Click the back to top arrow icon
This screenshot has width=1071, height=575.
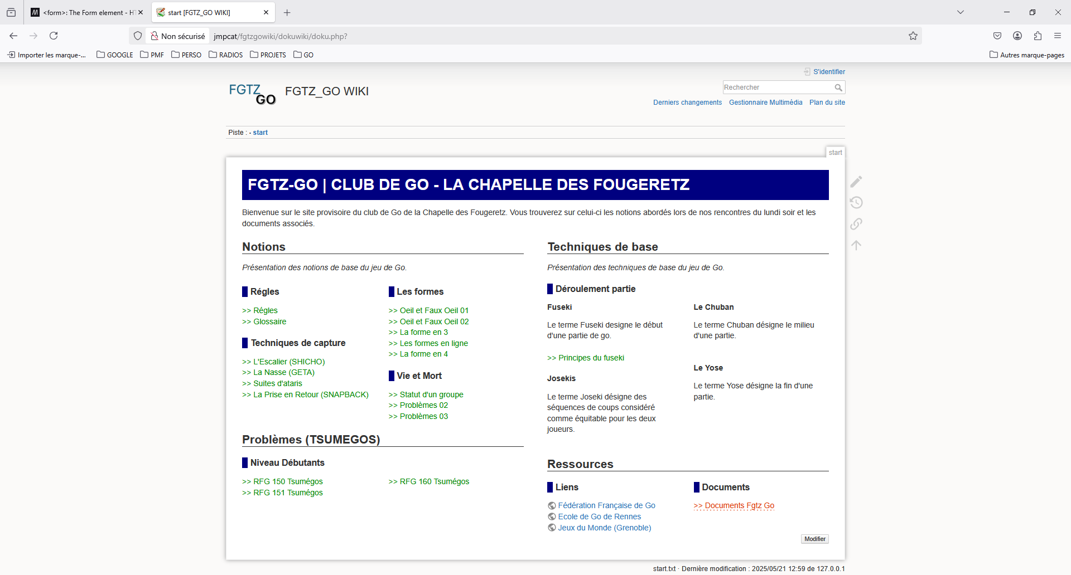point(856,245)
